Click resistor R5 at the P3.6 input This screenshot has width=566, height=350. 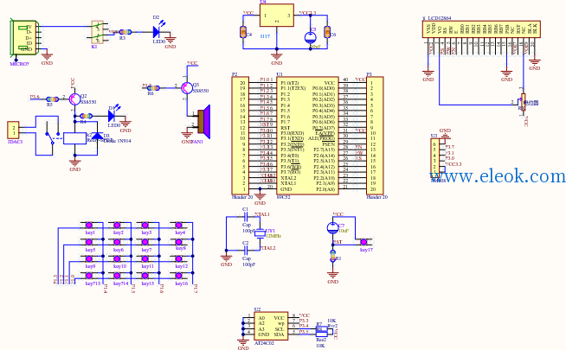(x=53, y=99)
